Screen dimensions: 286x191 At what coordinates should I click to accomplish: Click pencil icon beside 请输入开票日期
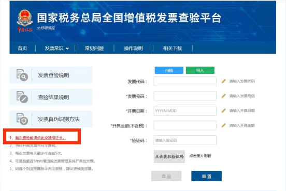pos(223,110)
